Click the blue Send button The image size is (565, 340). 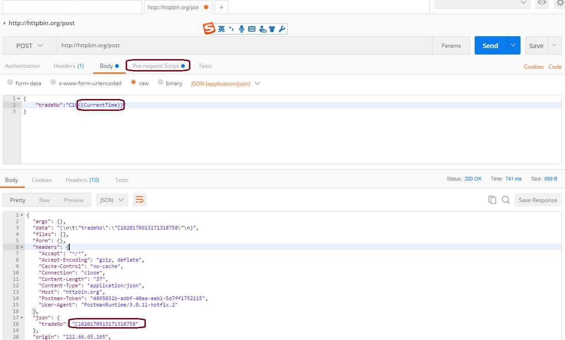coord(490,45)
